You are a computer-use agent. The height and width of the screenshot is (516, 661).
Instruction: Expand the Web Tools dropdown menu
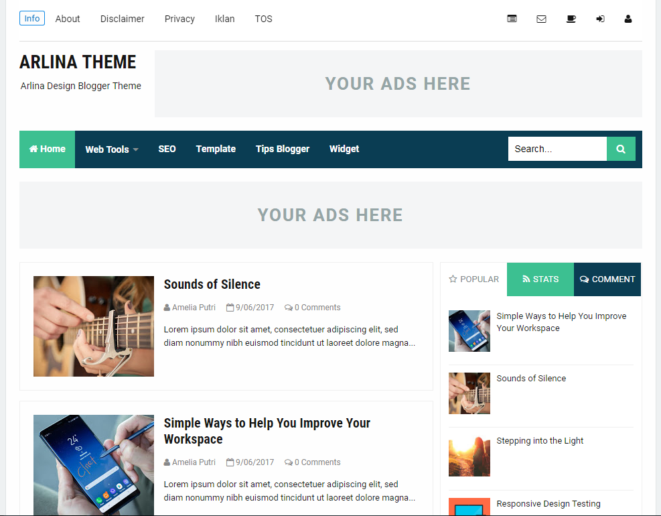112,149
